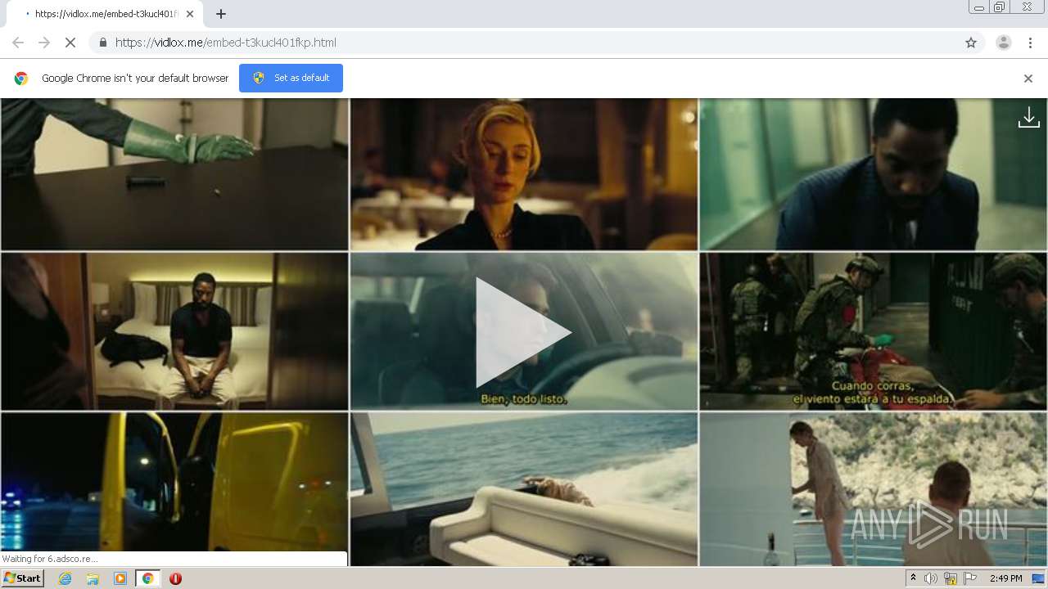Open the Chrome profile avatar menu
Screen dimensions: 1048x589
[1003, 43]
